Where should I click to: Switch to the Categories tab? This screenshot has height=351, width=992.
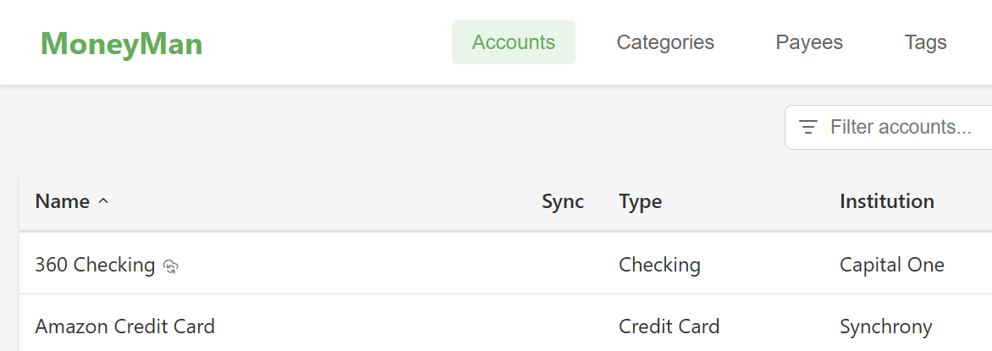tap(665, 42)
